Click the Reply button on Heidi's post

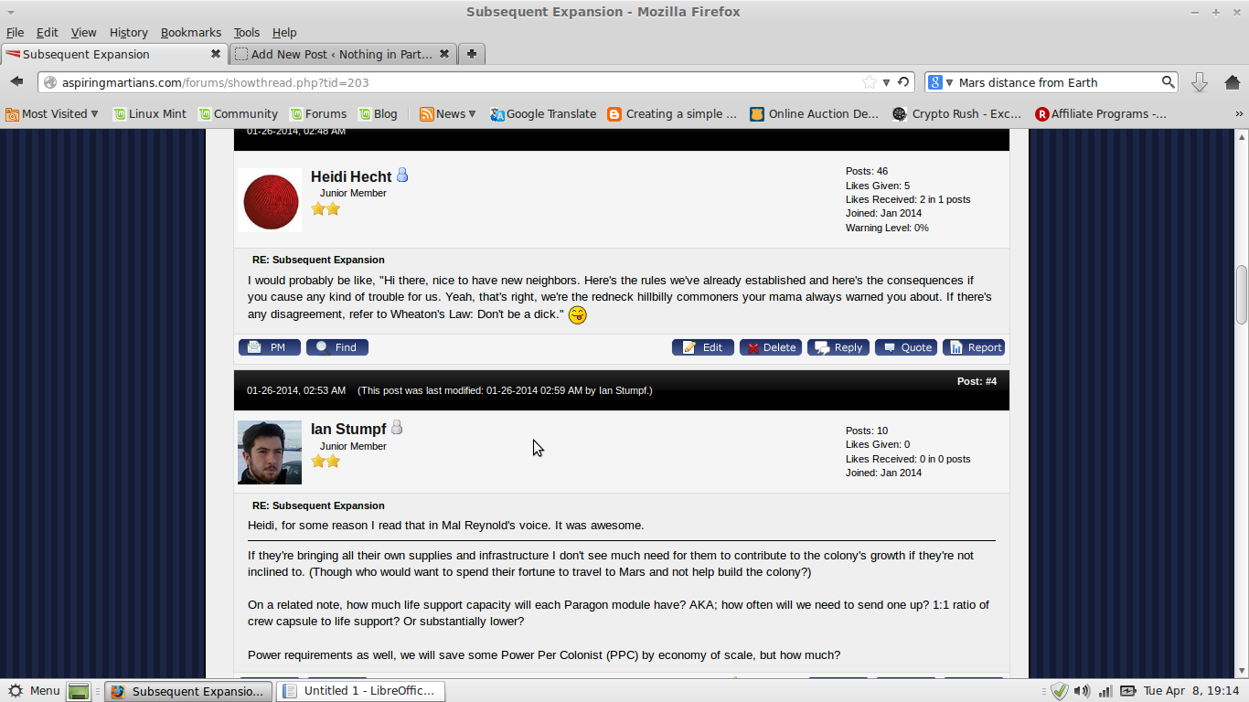point(838,347)
